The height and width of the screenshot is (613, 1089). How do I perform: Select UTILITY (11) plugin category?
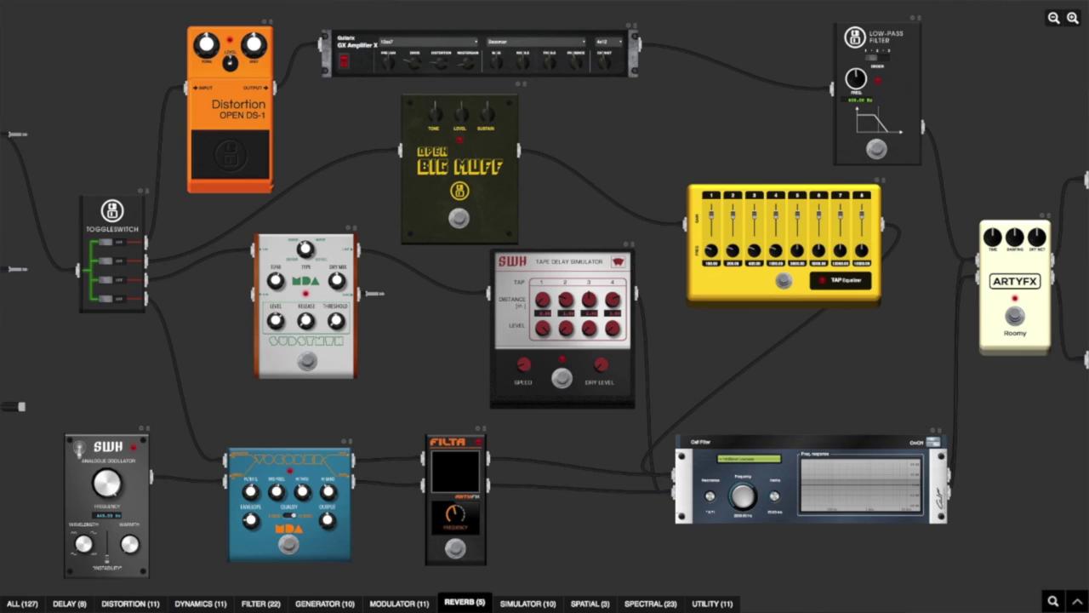[x=712, y=604]
